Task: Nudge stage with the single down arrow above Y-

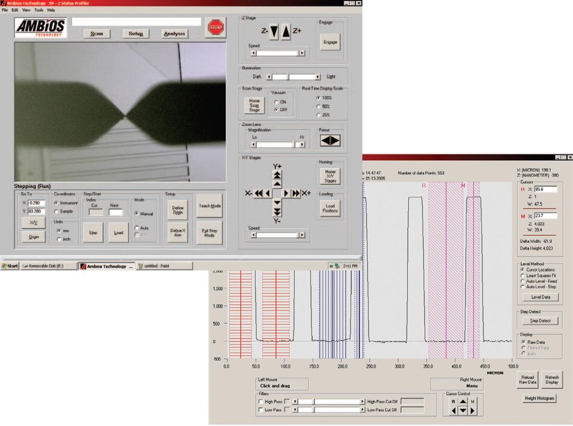Action: [x=277, y=203]
